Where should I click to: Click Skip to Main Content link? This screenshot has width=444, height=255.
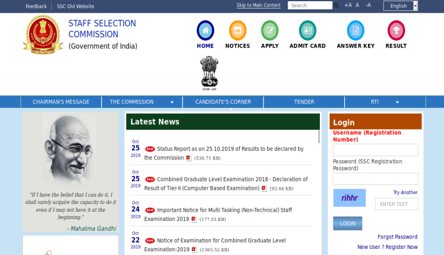[x=258, y=5]
